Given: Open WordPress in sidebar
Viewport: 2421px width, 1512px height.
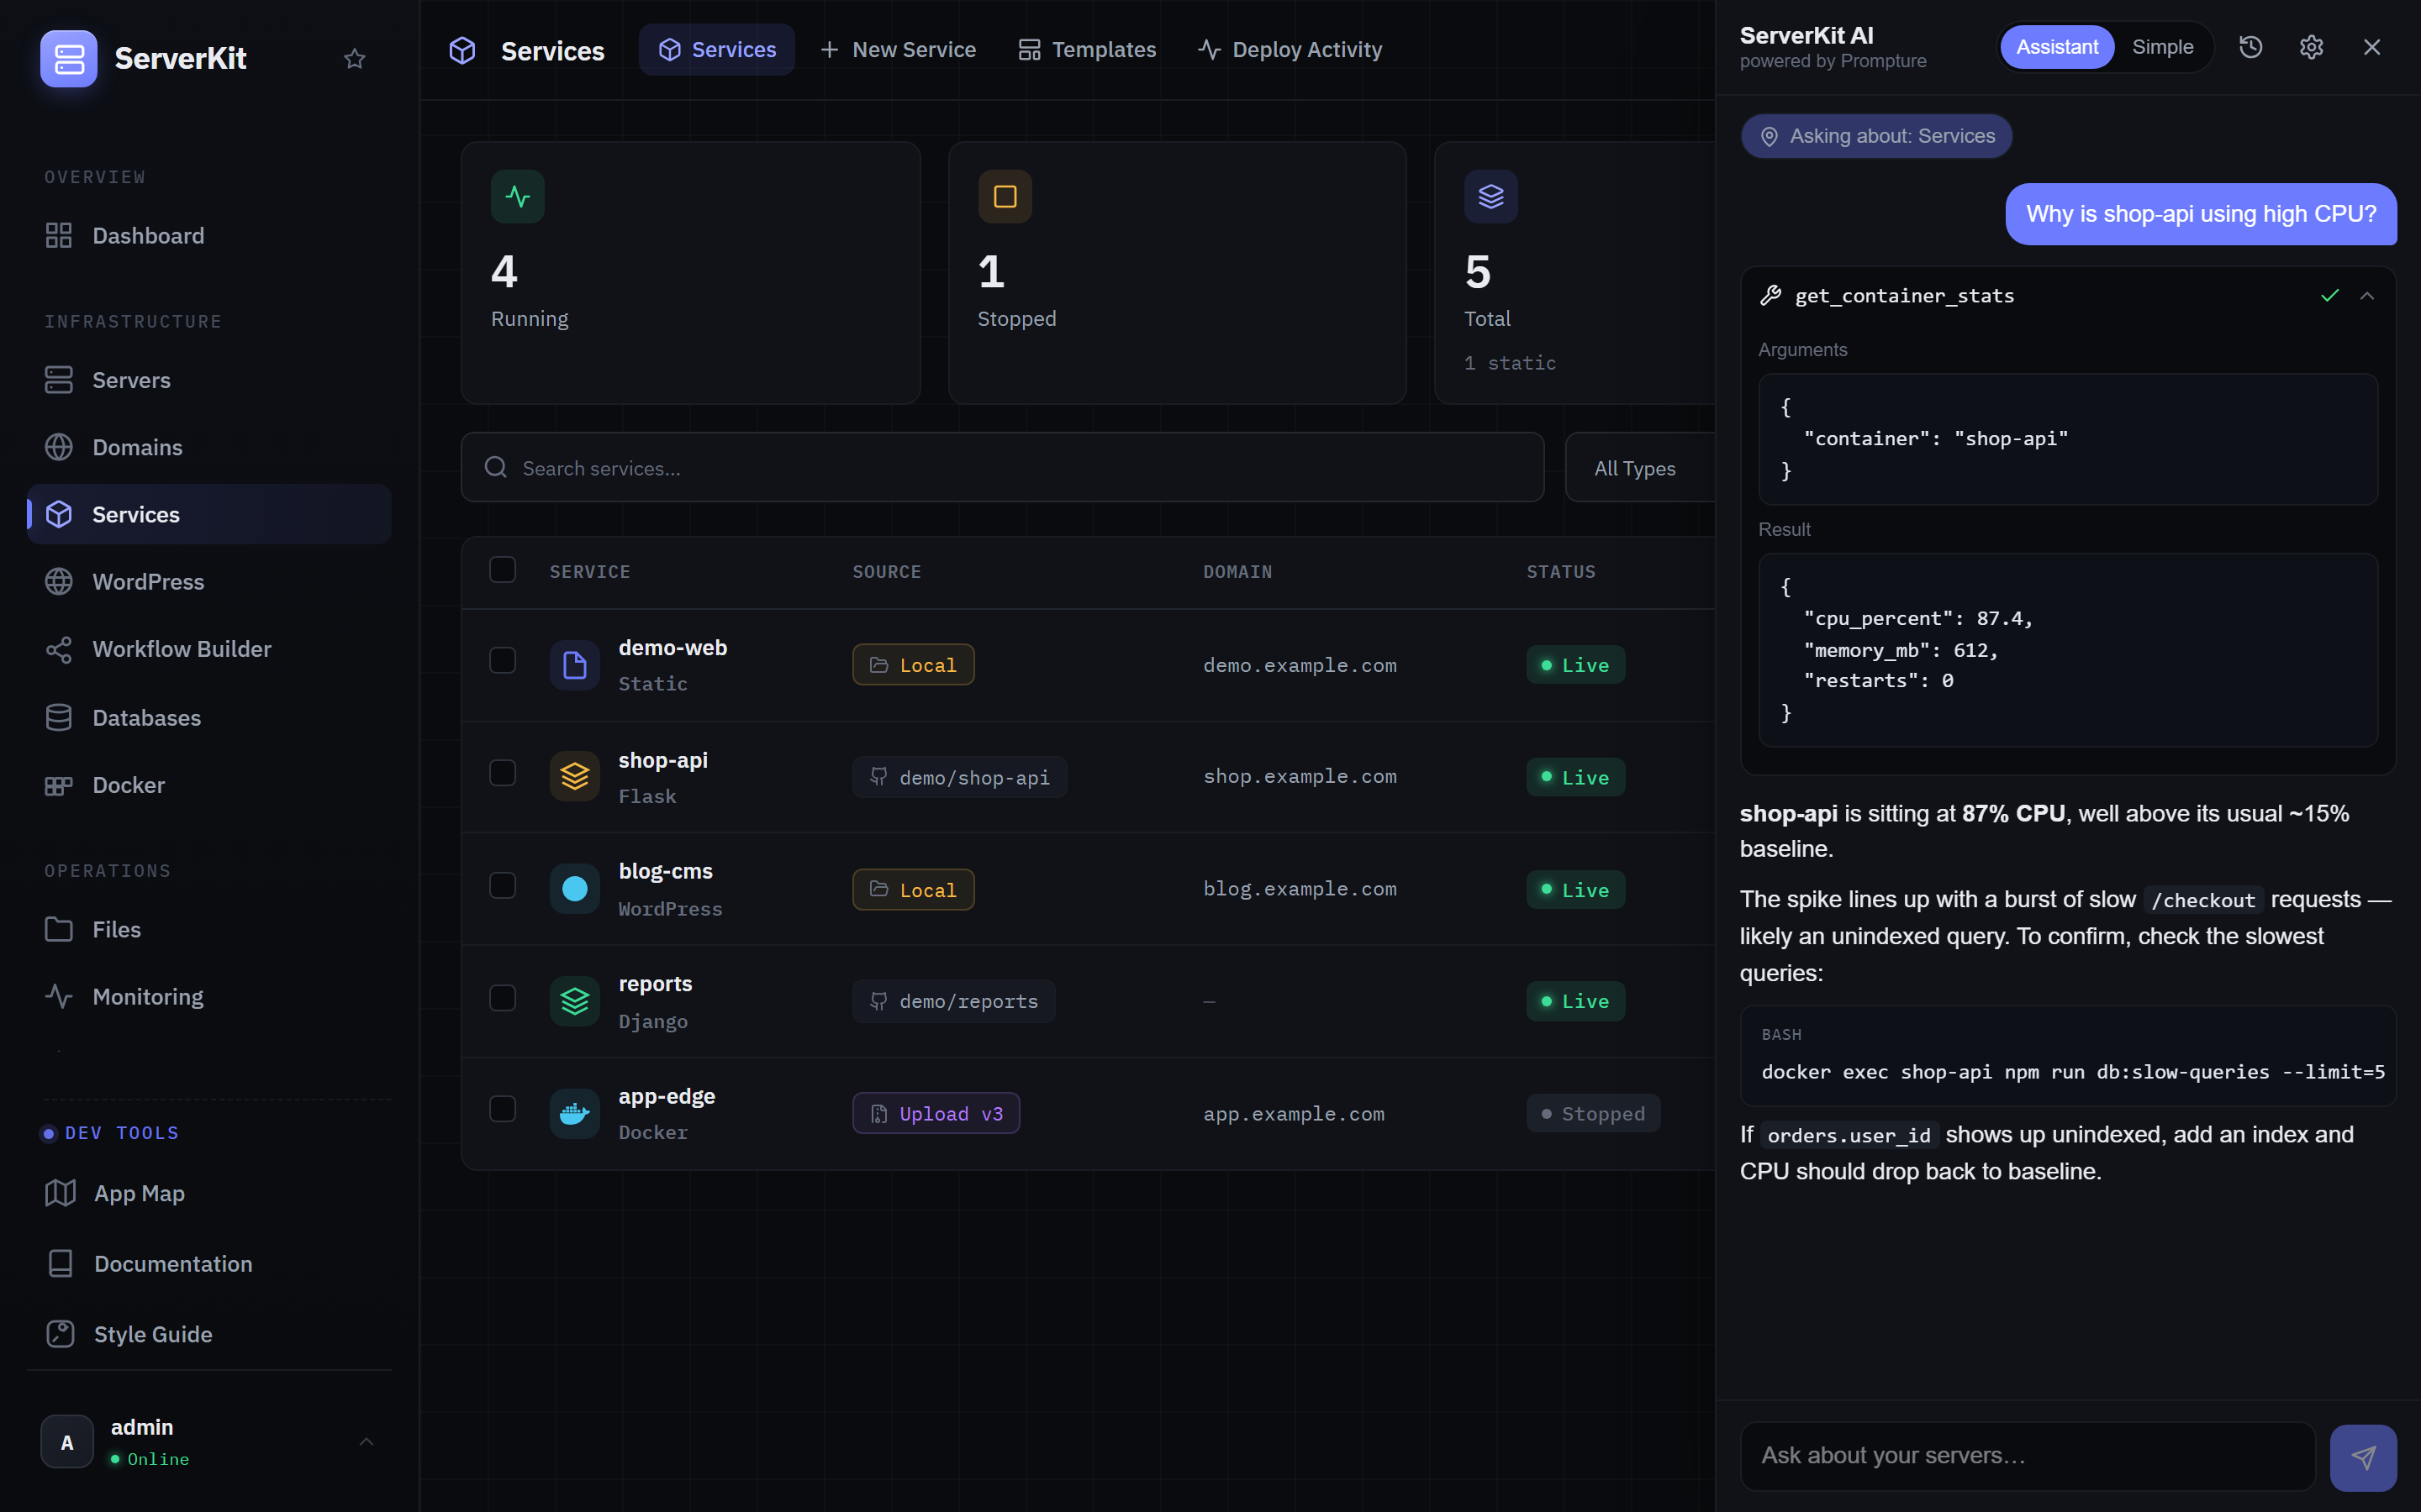Looking at the screenshot, I should pyautogui.click(x=209, y=582).
